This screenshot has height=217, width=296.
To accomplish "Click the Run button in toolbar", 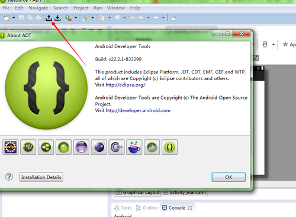I will tap(68, 18).
